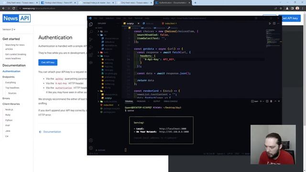This screenshot has width=306, height=172.
Task: Open Python client library link
Action: pos(9,120)
